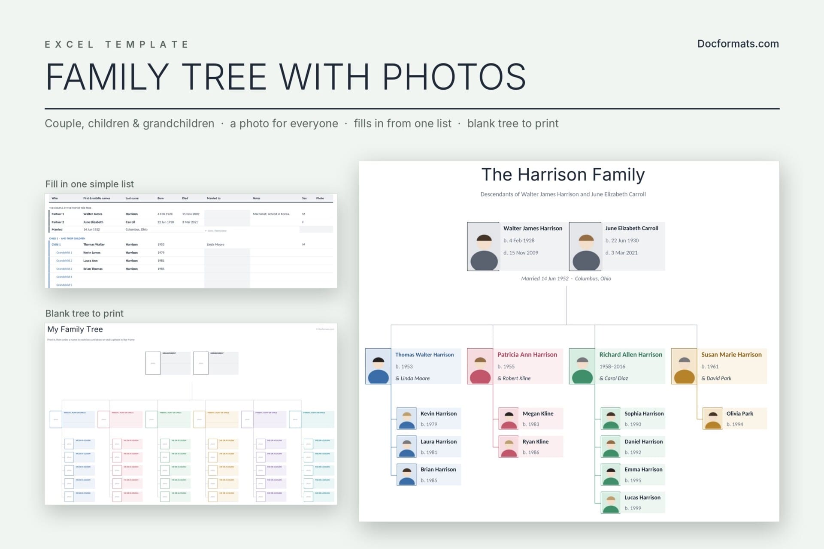Image resolution: width=824 pixels, height=549 pixels.
Task: Click 'Kevin James' cell in list
Action: [x=92, y=253]
